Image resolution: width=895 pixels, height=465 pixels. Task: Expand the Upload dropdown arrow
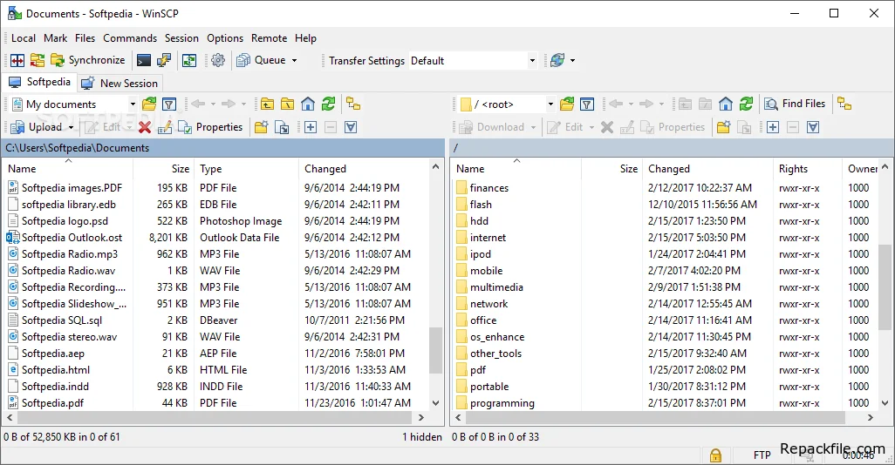[71, 127]
